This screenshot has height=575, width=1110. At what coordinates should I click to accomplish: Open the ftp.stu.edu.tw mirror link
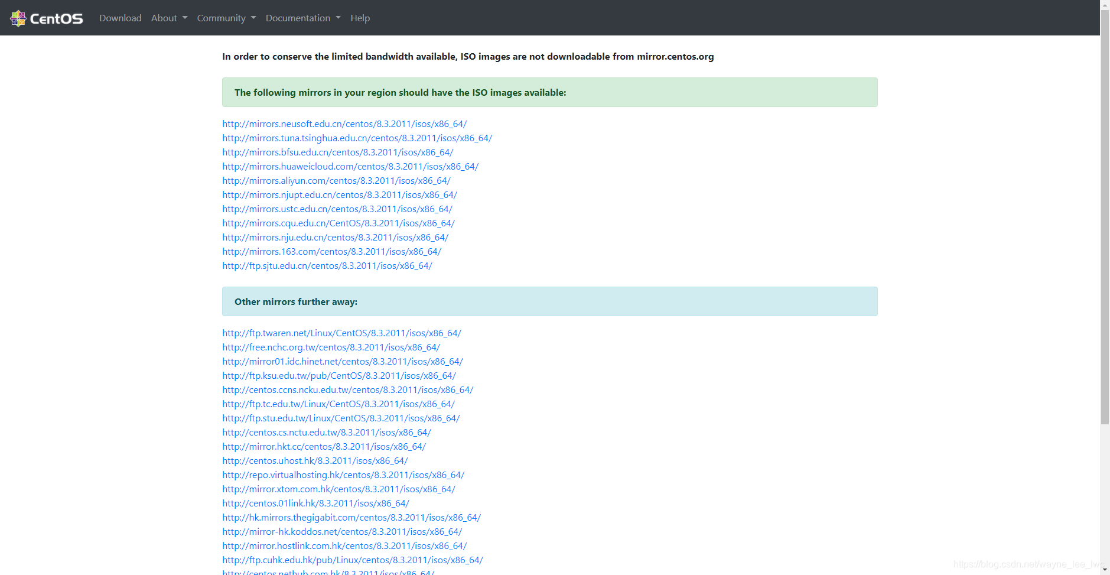341,418
